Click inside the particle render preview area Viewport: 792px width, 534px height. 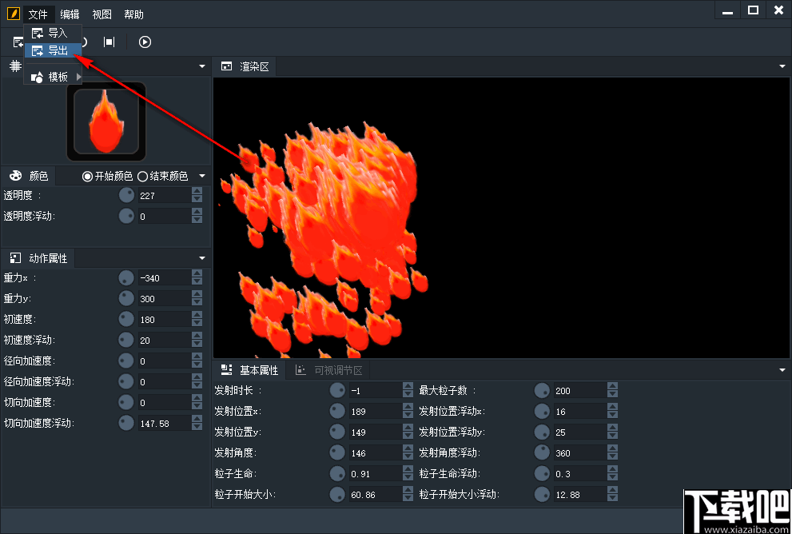(502, 217)
